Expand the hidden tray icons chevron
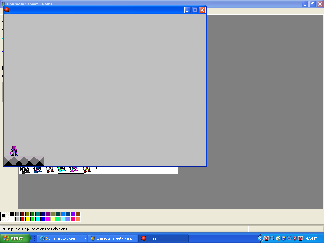This screenshot has width=324, height=243. (260, 238)
